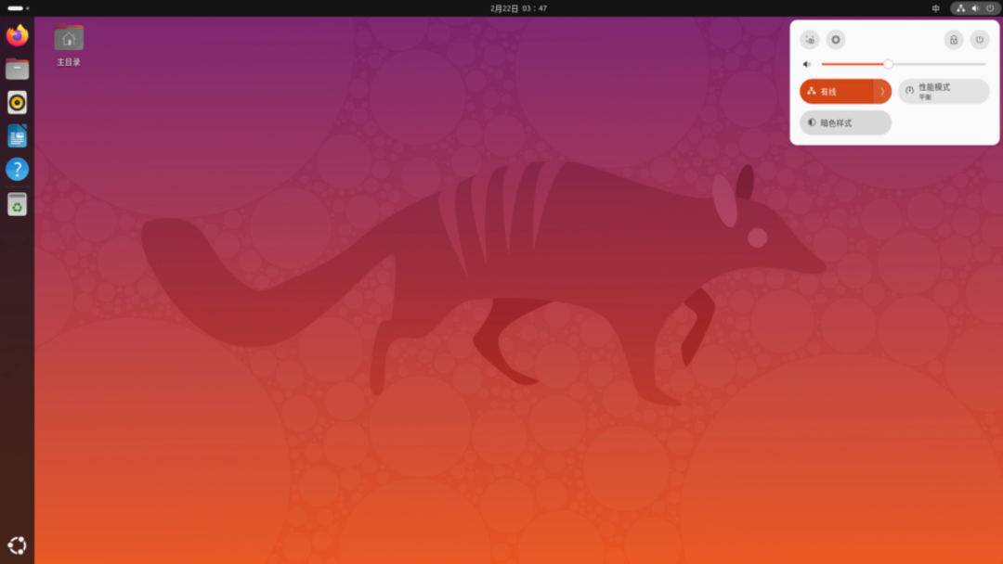This screenshot has height=564, width=1003.
Task: Open Firefox from the dock
Action: click(18, 35)
